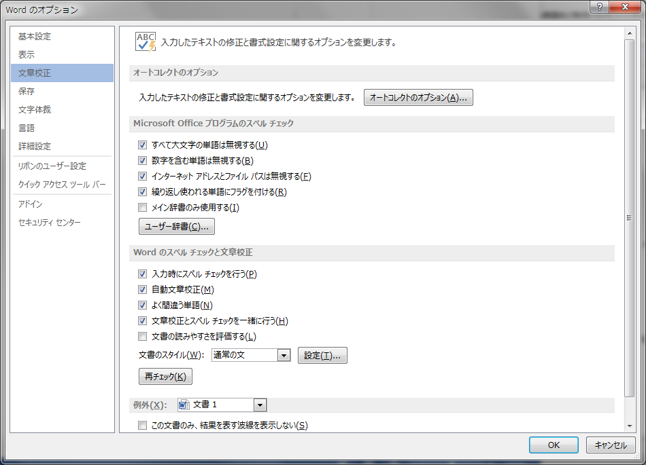Click the Word document icon in 例外 dropdown
Screen dimensions: 646x465
pyautogui.click(x=184, y=405)
